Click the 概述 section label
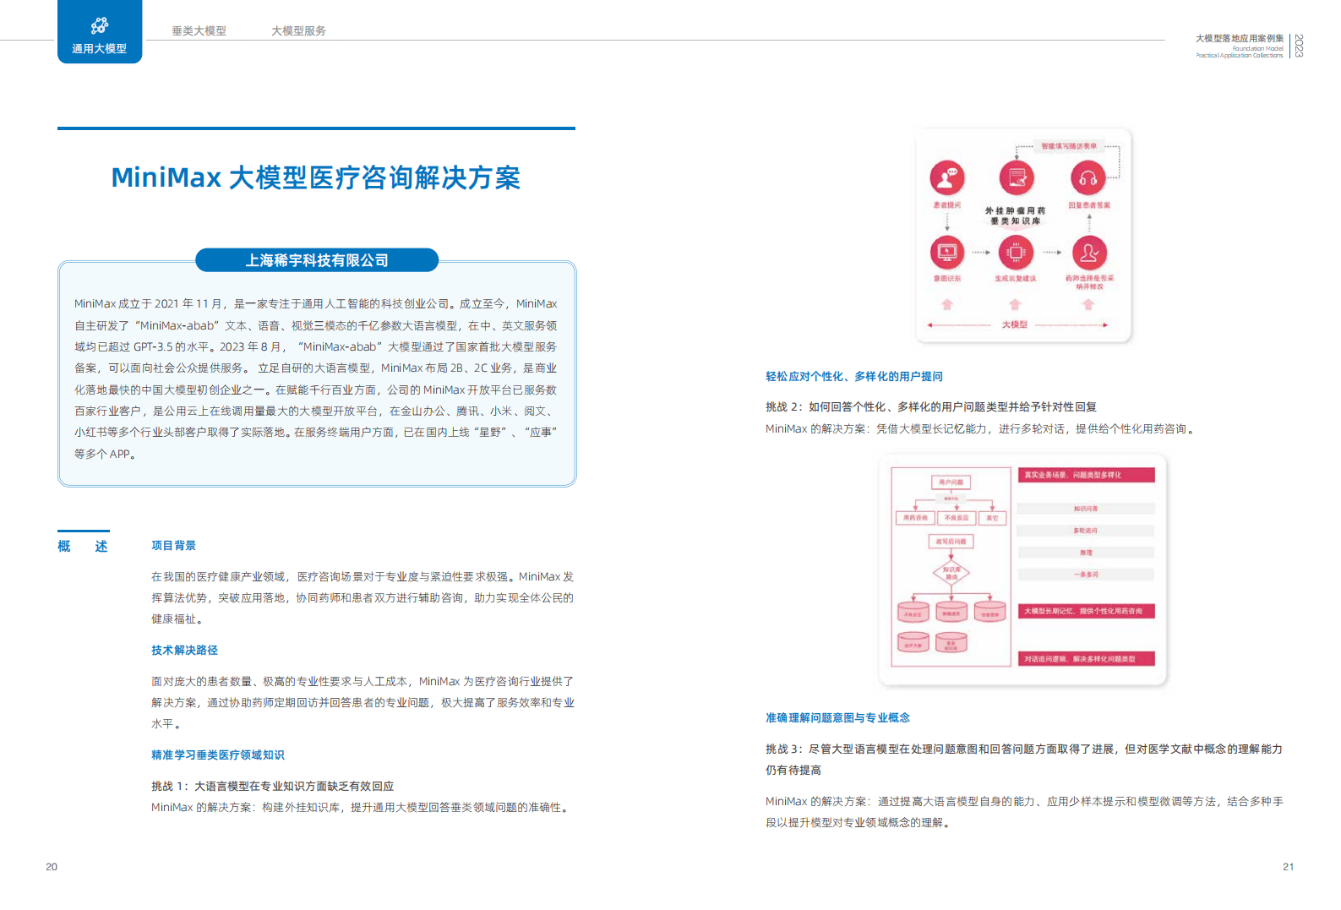Image resolution: width=1341 pixels, height=910 pixels. coord(83,547)
